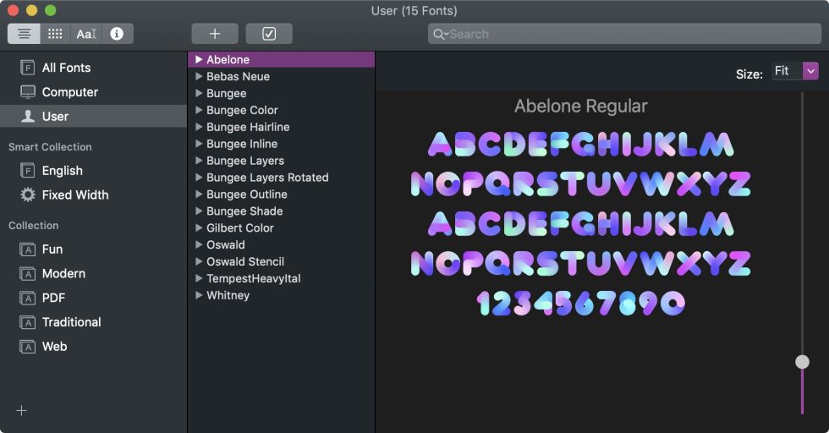Select Bungee Shade font
Screen dimensions: 829x433
[x=244, y=211]
